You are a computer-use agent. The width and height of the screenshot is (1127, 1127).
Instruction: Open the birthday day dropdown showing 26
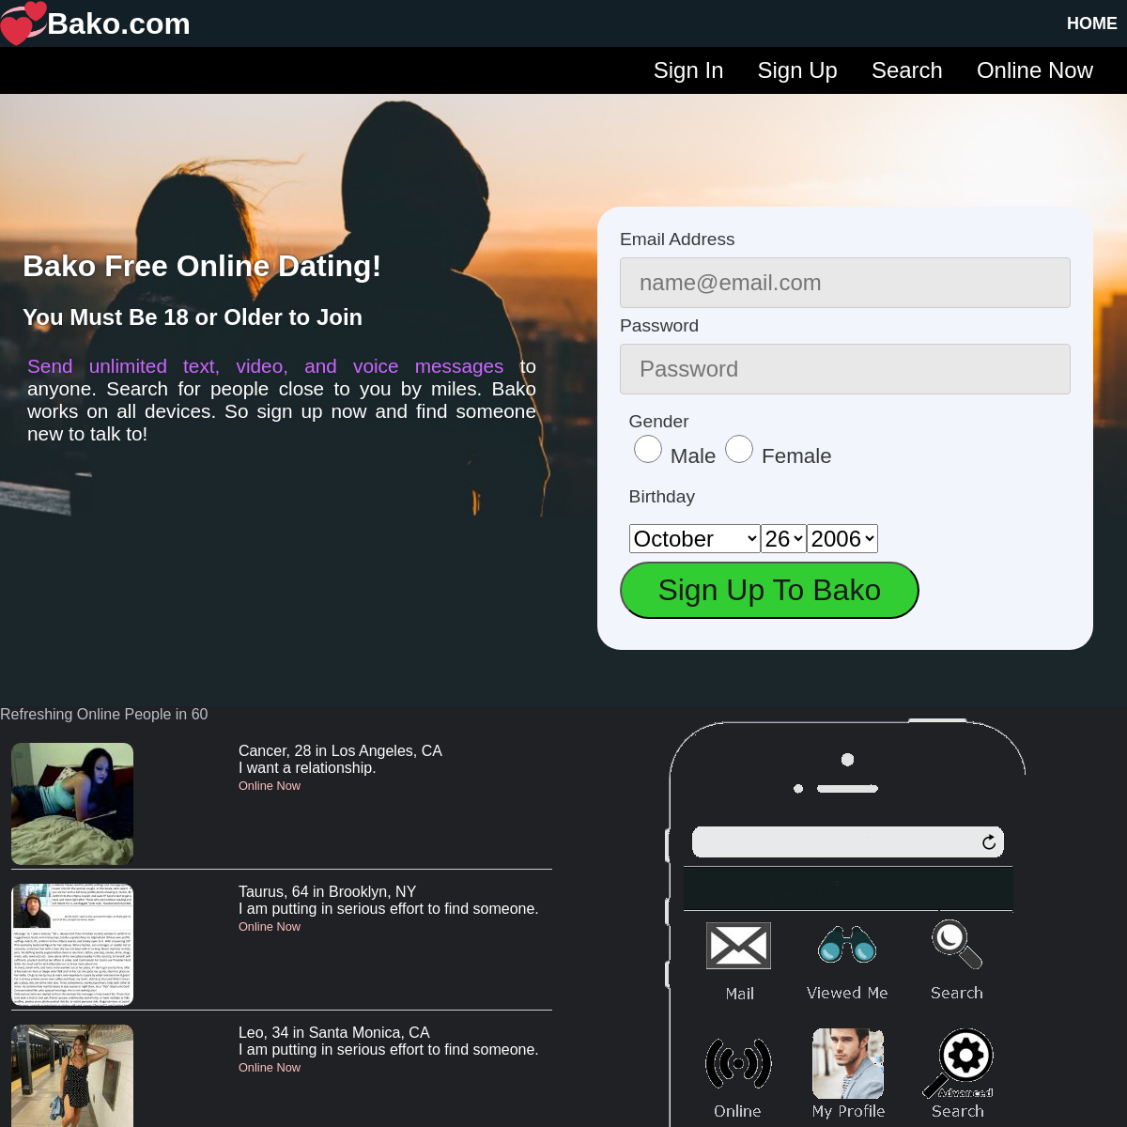(x=783, y=539)
